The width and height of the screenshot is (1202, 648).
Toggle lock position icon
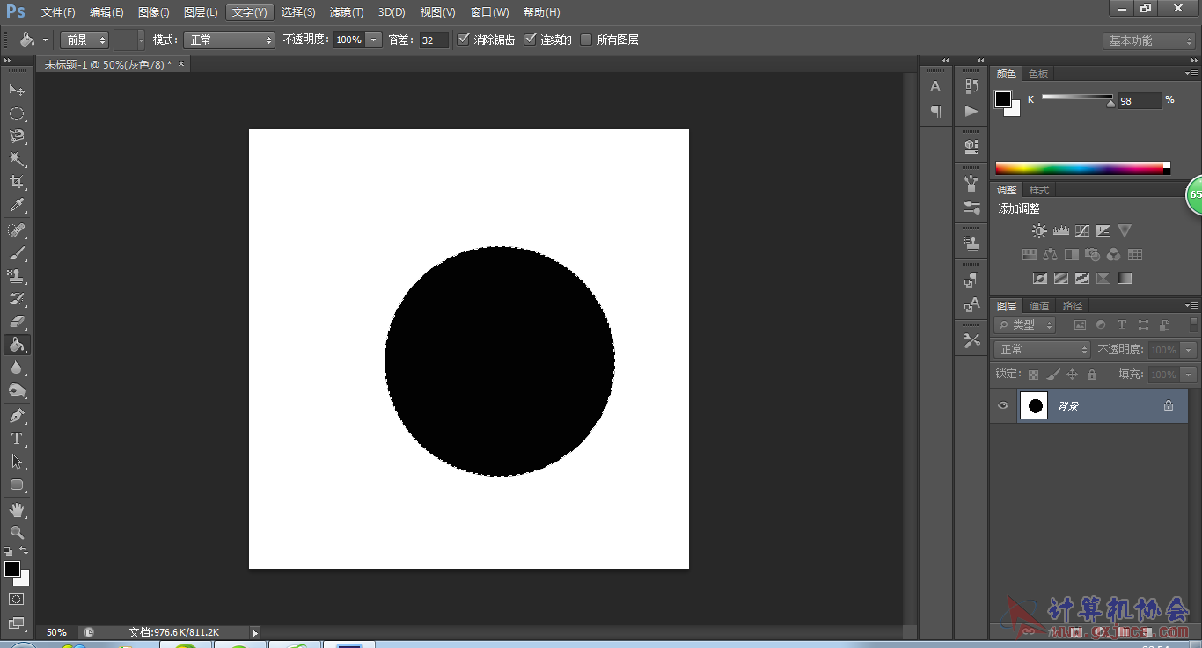tap(1072, 375)
